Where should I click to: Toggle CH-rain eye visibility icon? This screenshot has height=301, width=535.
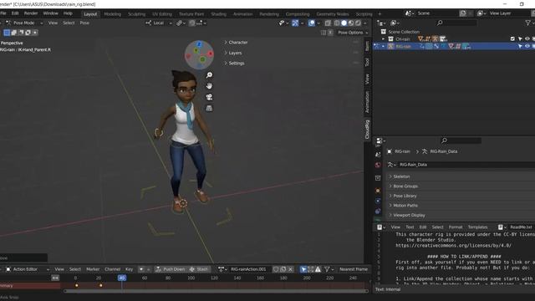pyautogui.click(x=527, y=39)
